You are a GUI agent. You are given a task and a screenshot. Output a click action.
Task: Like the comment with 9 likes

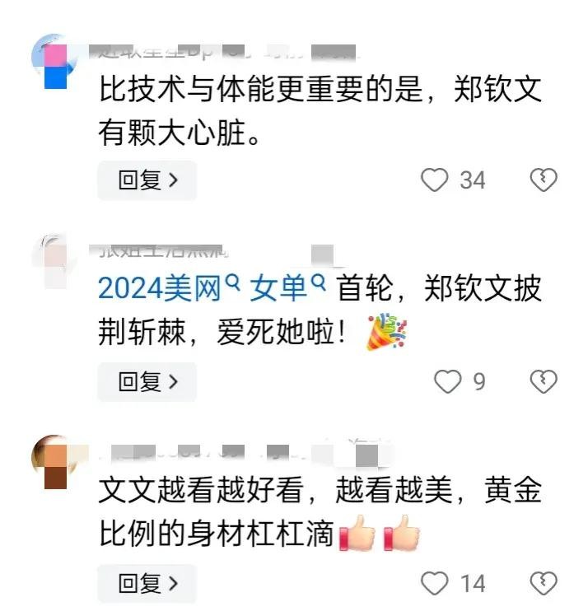[x=447, y=381]
